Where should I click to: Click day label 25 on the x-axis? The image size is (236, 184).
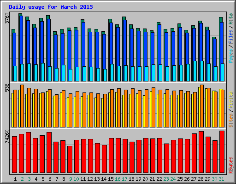coord(180,179)
